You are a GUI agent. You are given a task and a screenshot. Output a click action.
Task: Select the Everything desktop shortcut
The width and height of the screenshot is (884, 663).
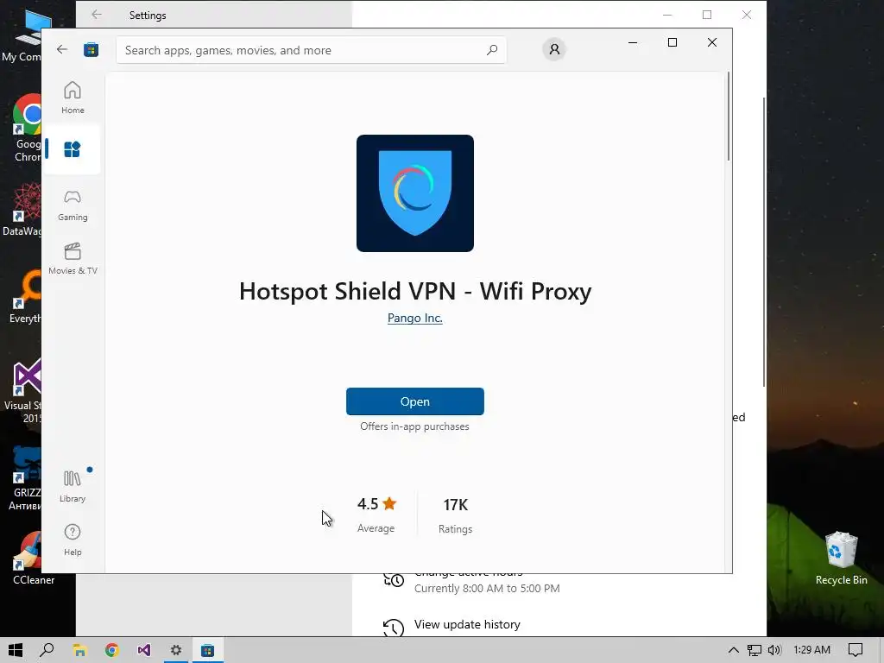tap(26, 297)
